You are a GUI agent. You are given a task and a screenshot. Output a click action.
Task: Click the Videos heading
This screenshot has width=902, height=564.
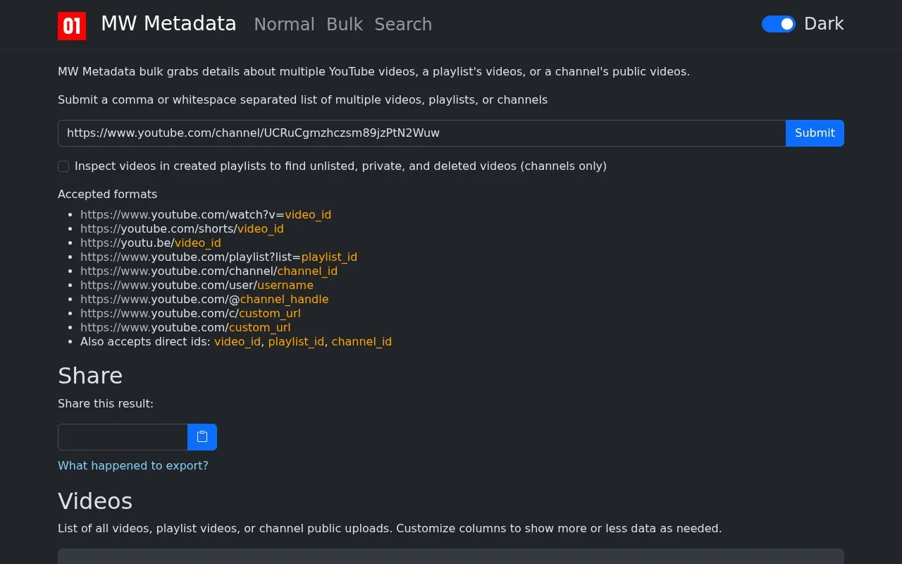[x=95, y=501]
